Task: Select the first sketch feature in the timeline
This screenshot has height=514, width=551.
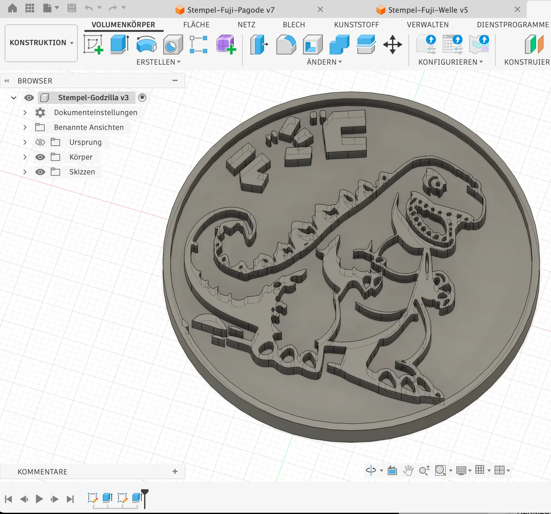Action: tap(92, 498)
